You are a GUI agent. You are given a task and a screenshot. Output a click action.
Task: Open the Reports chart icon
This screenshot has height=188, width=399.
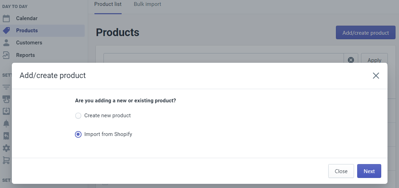click(x=6, y=55)
